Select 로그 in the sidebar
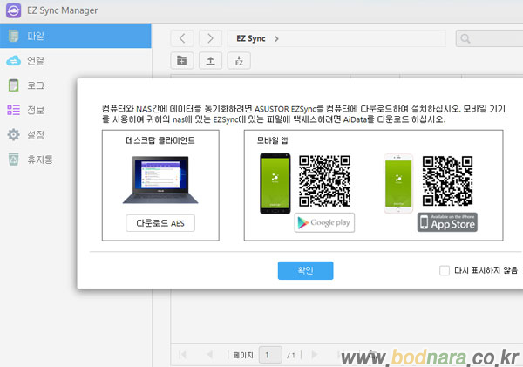Image resolution: width=523 pixels, height=367 pixels. pyautogui.click(x=35, y=85)
